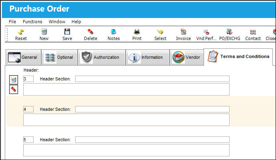Click the eraser icon beside header 3

14,90
